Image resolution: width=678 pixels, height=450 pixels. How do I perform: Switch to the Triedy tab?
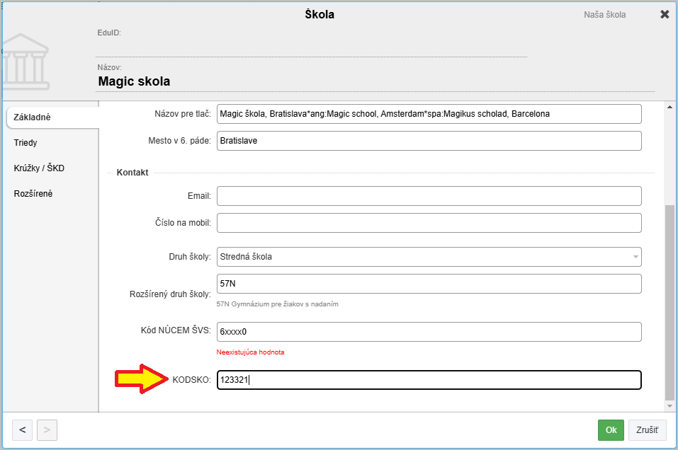click(26, 143)
